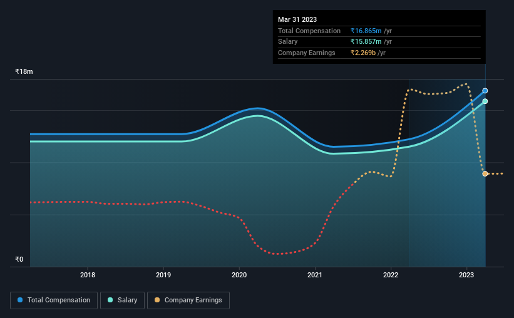Toggle the Salary legend button

[122, 300]
